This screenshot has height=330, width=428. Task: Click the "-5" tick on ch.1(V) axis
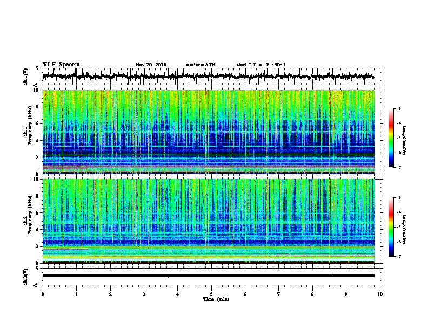(x=36, y=85)
